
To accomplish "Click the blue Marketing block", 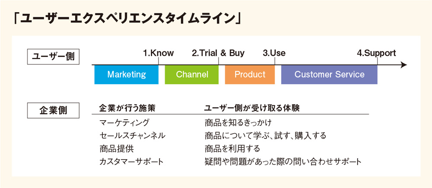I will (x=127, y=75).
